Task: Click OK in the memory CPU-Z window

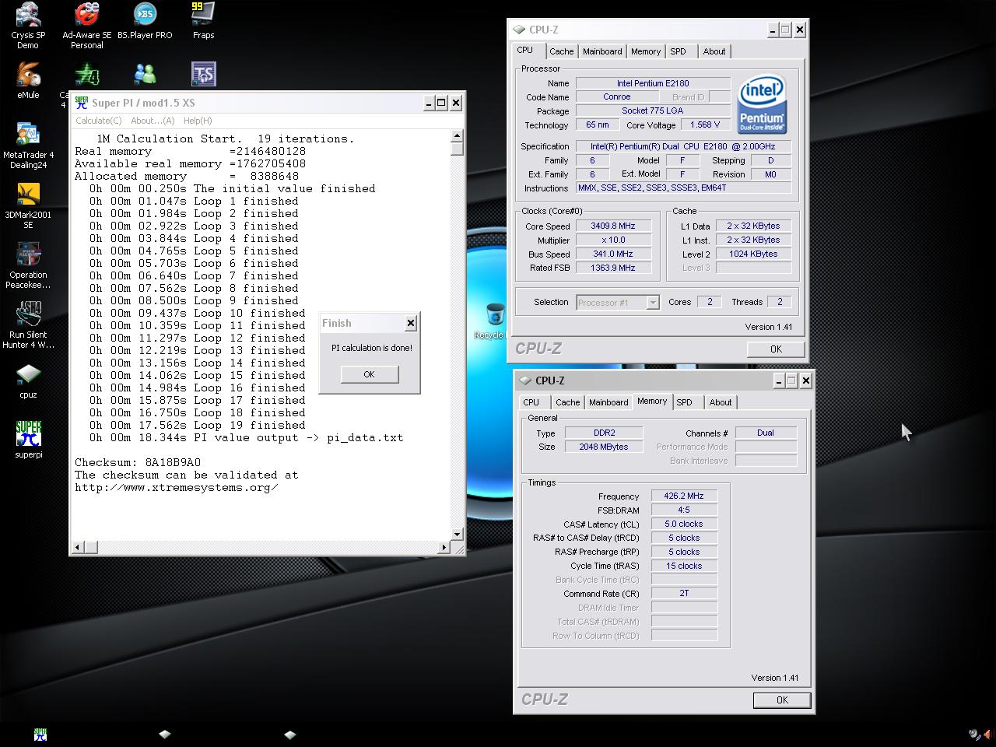Action: (782, 700)
